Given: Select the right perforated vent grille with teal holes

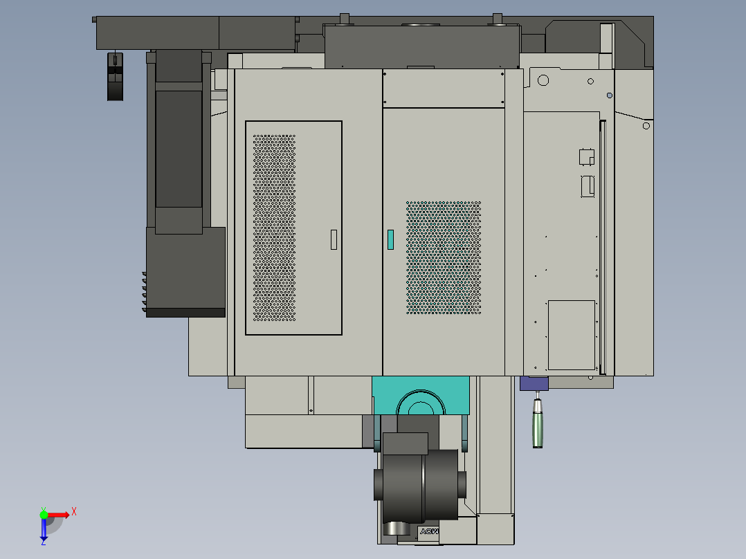Looking at the screenshot, I should click(444, 257).
